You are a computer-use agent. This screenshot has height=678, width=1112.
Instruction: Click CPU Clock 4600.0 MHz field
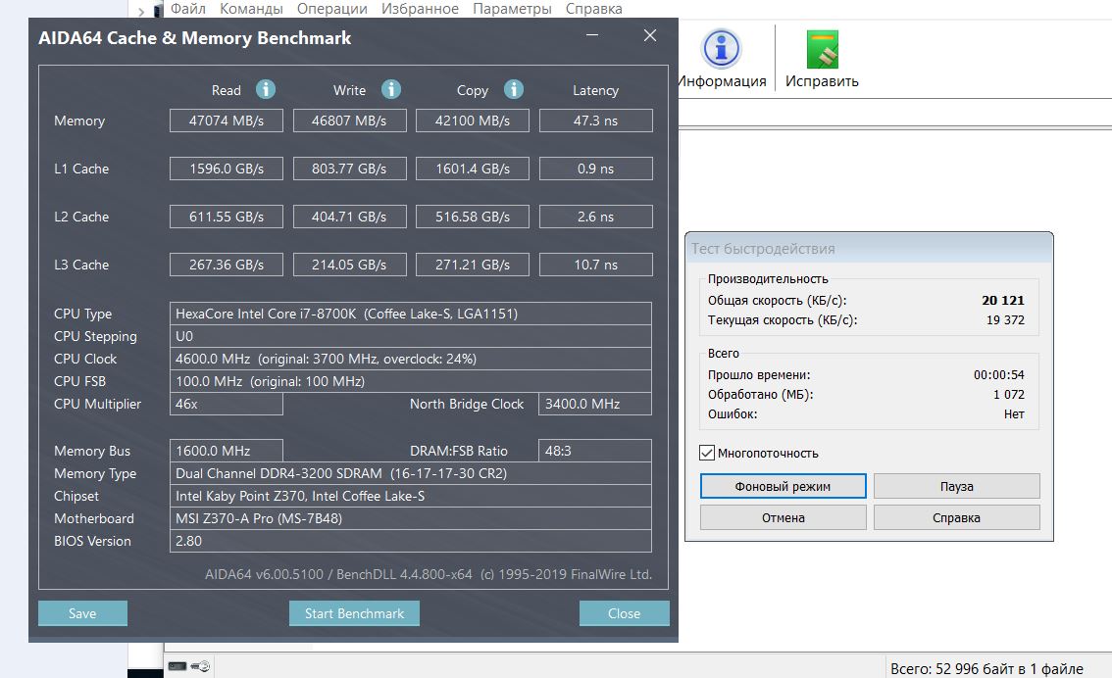tap(411, 359)
